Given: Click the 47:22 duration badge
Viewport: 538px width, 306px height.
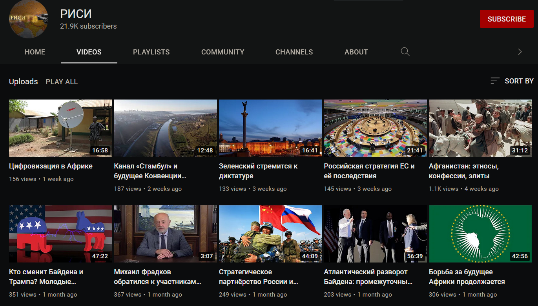Looking at the screenshot, I should pyautogui.click(x=100, y=256).
